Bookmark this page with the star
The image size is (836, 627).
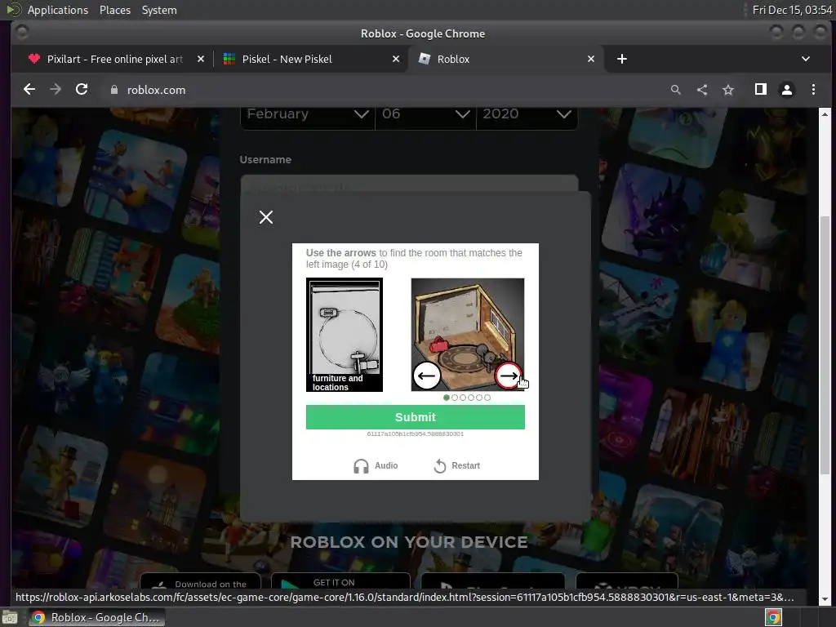[728, 90]
